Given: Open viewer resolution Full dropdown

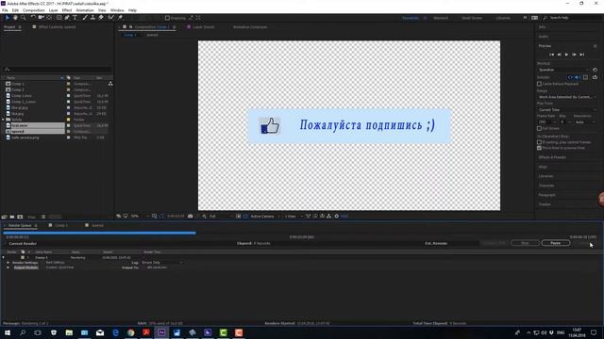Looking at the screenshot, I should [221, 217].
